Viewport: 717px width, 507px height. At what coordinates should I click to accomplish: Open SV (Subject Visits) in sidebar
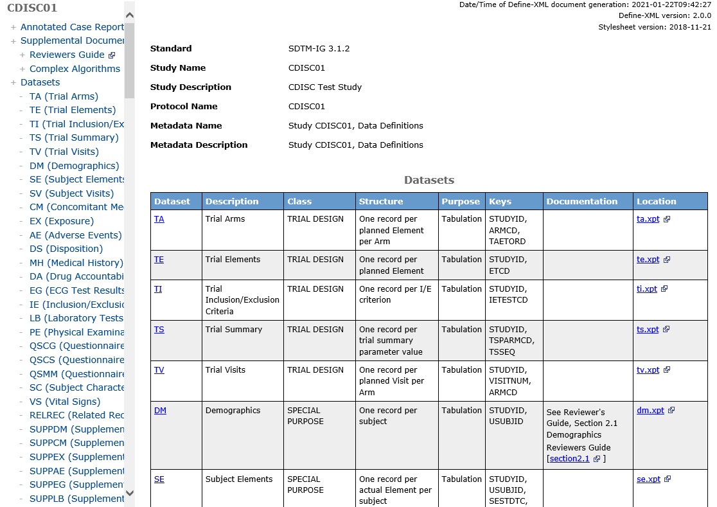point(72,194)
